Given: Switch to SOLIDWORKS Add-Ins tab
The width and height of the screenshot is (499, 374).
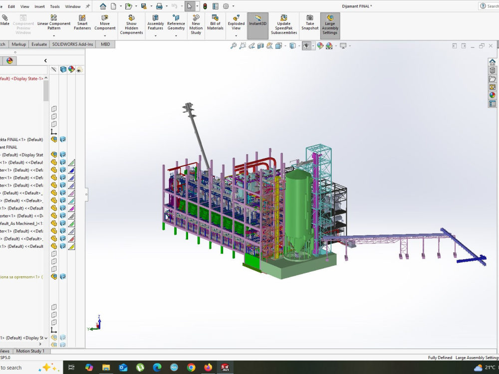Looking at the screenshot, I should (72, 44).
